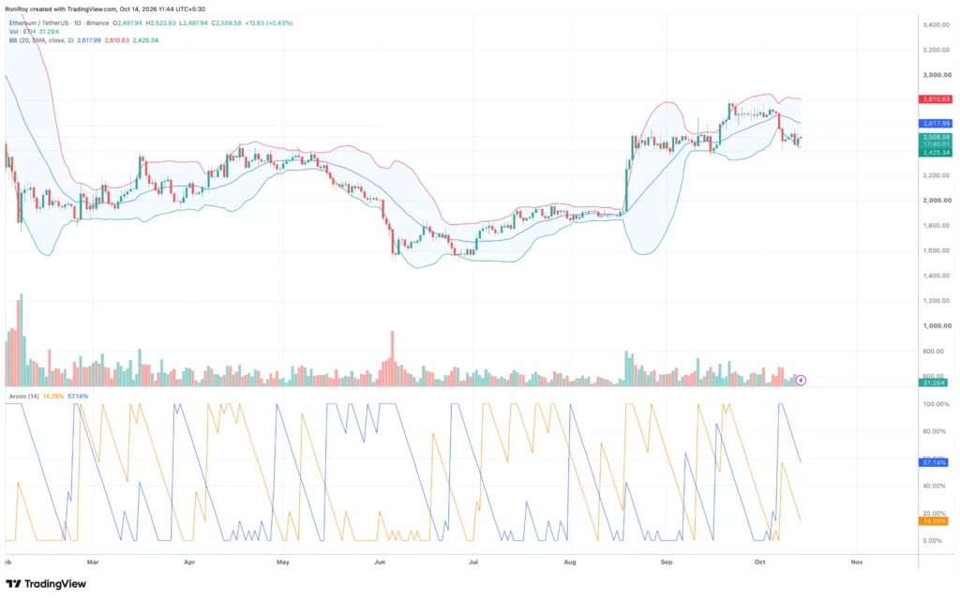Click the Sep label on time axis
Image resolution: width=960 pixels, height=599 pixels.
[x=667, y=562]
